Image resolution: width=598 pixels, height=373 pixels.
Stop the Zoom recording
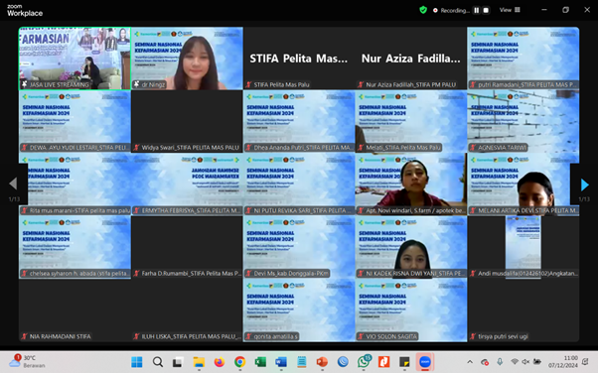486,10
